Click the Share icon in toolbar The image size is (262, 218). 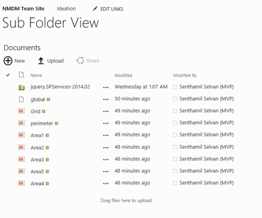[80, 61]
